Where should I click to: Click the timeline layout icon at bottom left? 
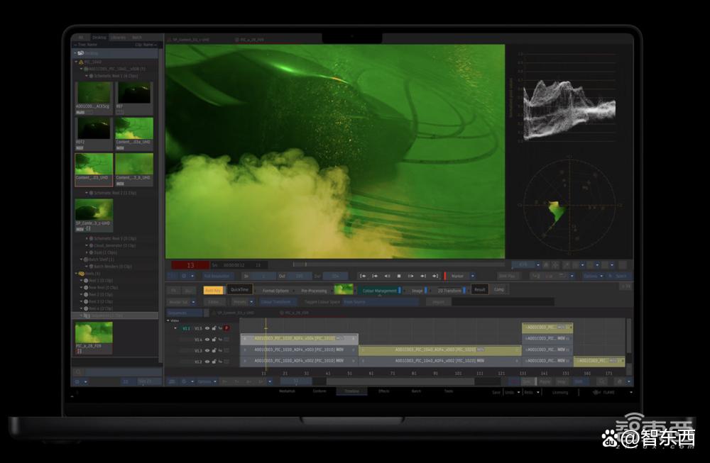point(172,381)
